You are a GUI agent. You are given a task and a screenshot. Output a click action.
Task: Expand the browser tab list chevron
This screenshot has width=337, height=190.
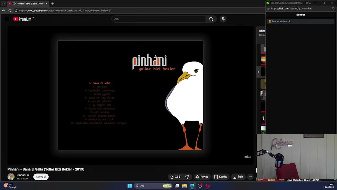coord(3,3)
